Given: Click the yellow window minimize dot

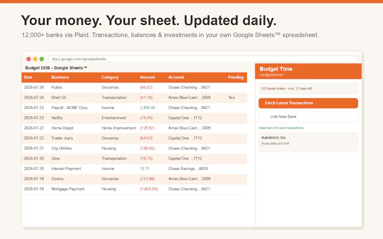Looking at the screenshot, I should tap(35, 59).
